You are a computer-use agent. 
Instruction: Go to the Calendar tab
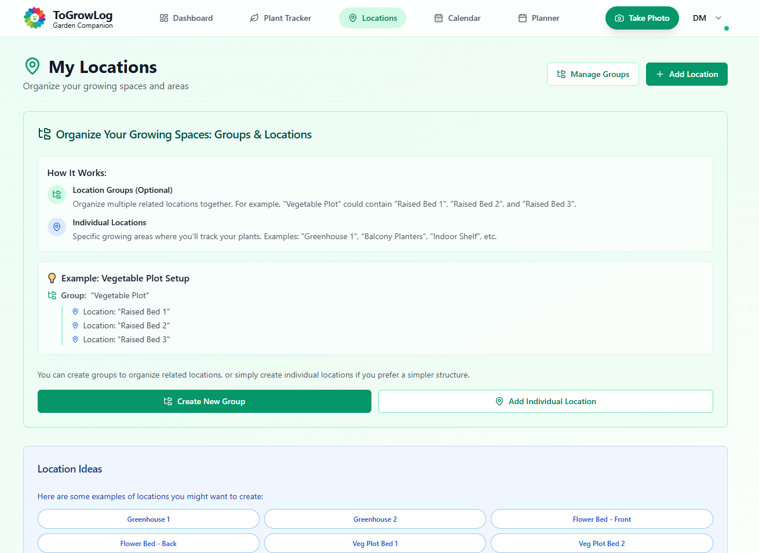457,18
